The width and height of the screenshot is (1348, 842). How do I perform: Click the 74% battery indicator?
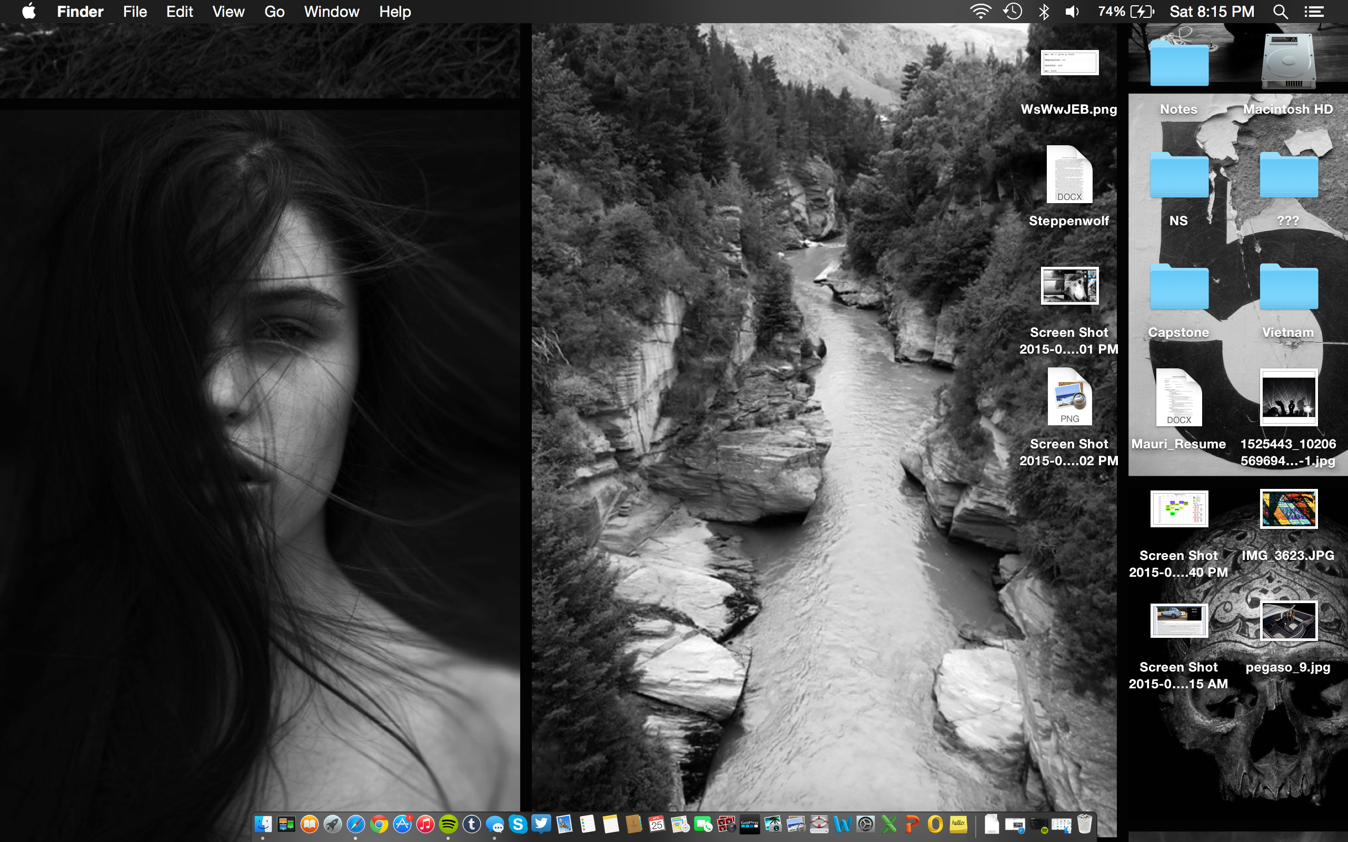(x=1126, y=11)
